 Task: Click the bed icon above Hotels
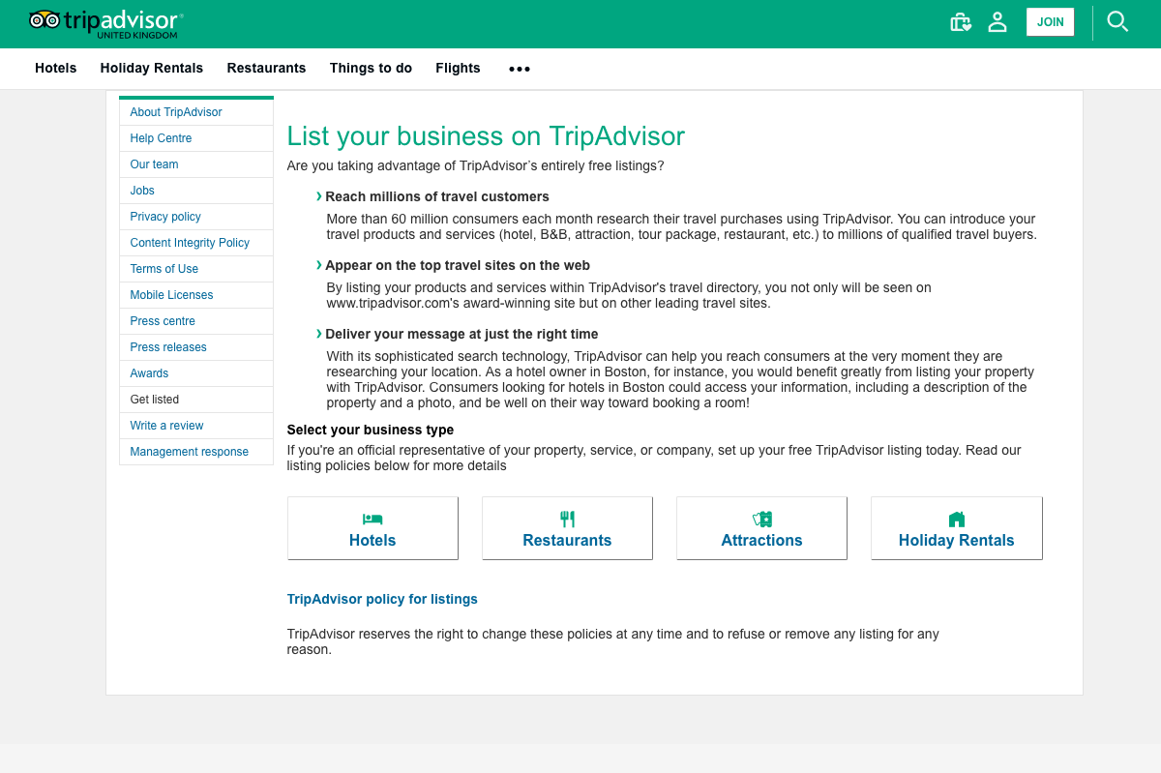372,520
